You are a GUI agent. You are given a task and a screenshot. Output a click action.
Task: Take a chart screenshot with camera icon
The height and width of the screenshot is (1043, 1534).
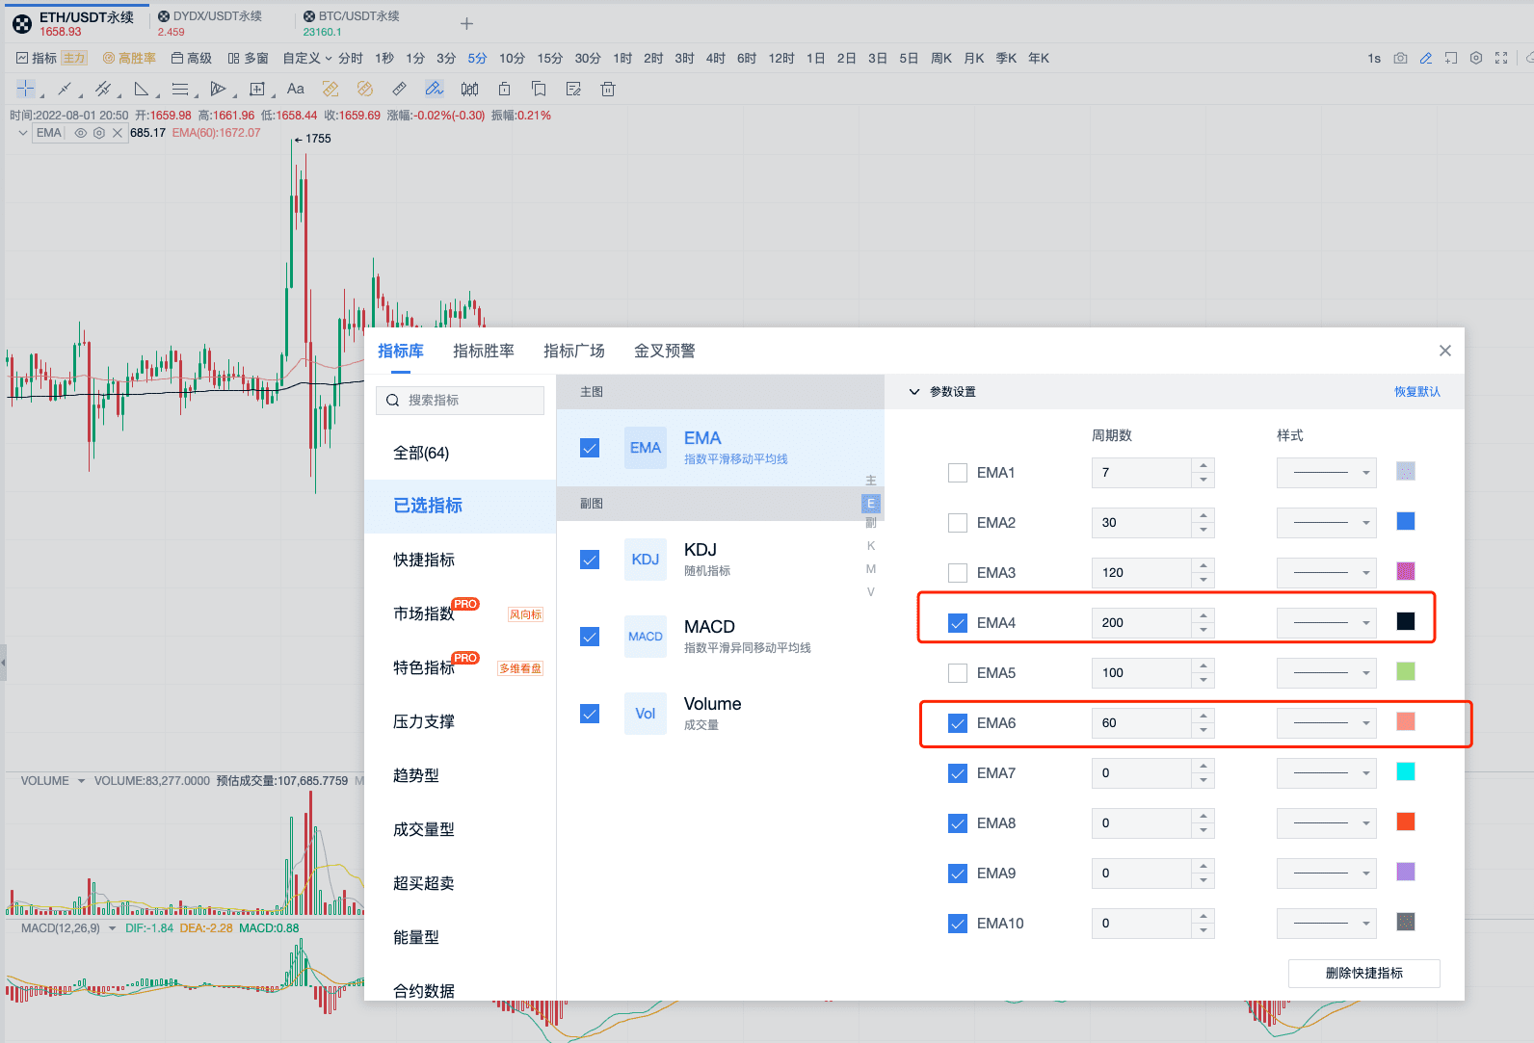1400,59
